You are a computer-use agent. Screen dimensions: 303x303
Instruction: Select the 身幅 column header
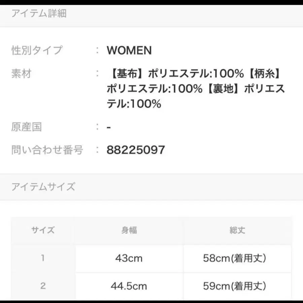(x=129, y=231)
